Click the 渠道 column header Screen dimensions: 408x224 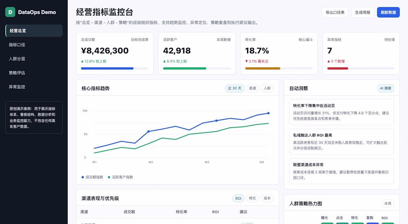pyautogui.click(x=84, y=212)
